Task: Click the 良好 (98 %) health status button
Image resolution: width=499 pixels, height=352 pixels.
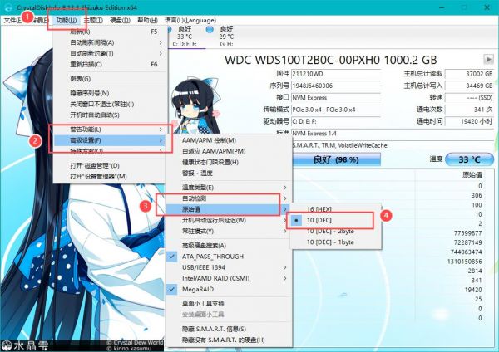Action: pos(336,159)
